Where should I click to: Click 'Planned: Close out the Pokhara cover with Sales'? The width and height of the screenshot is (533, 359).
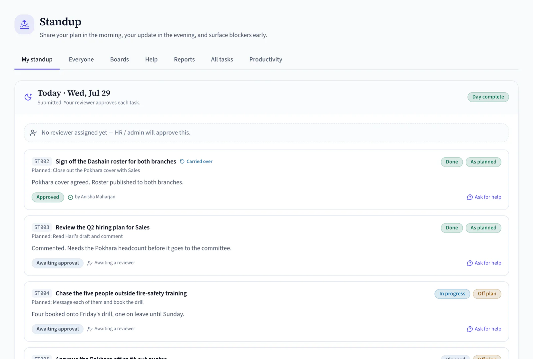(x=86, y=170)
